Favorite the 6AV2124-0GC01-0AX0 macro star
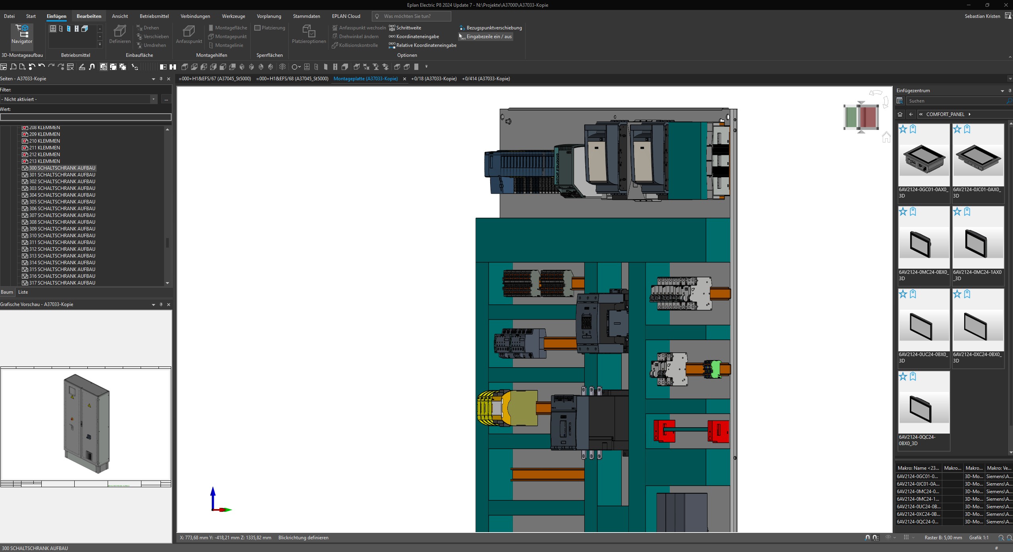 click(903, 129)
